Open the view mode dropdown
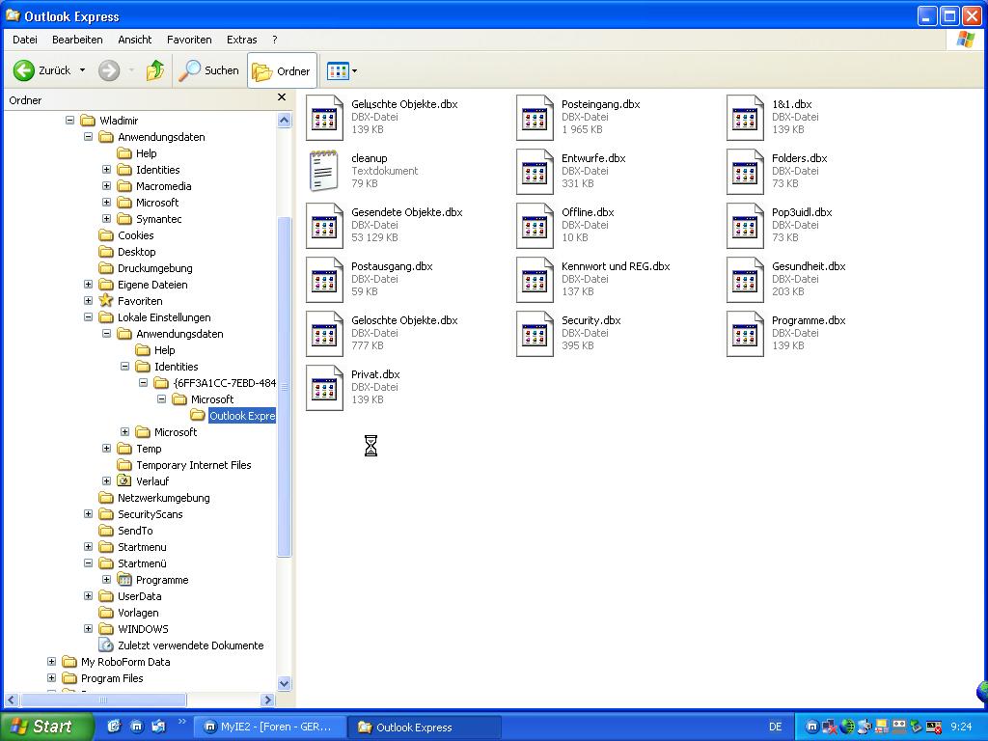 click(343, 70)
